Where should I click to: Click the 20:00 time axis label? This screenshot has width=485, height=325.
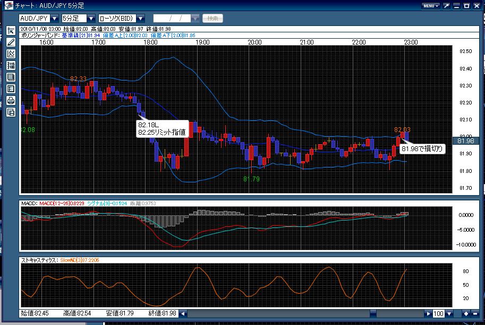(x=254, y=42)
